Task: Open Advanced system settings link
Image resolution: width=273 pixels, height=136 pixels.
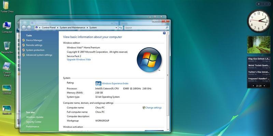Action: point(39,55)
